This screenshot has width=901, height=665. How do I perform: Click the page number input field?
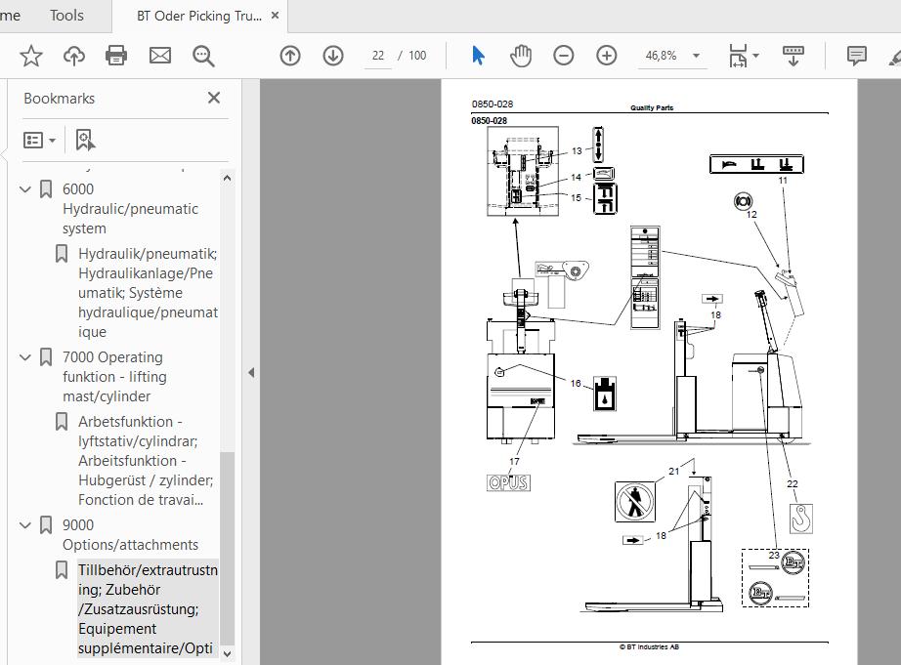[x=377, y=56]
